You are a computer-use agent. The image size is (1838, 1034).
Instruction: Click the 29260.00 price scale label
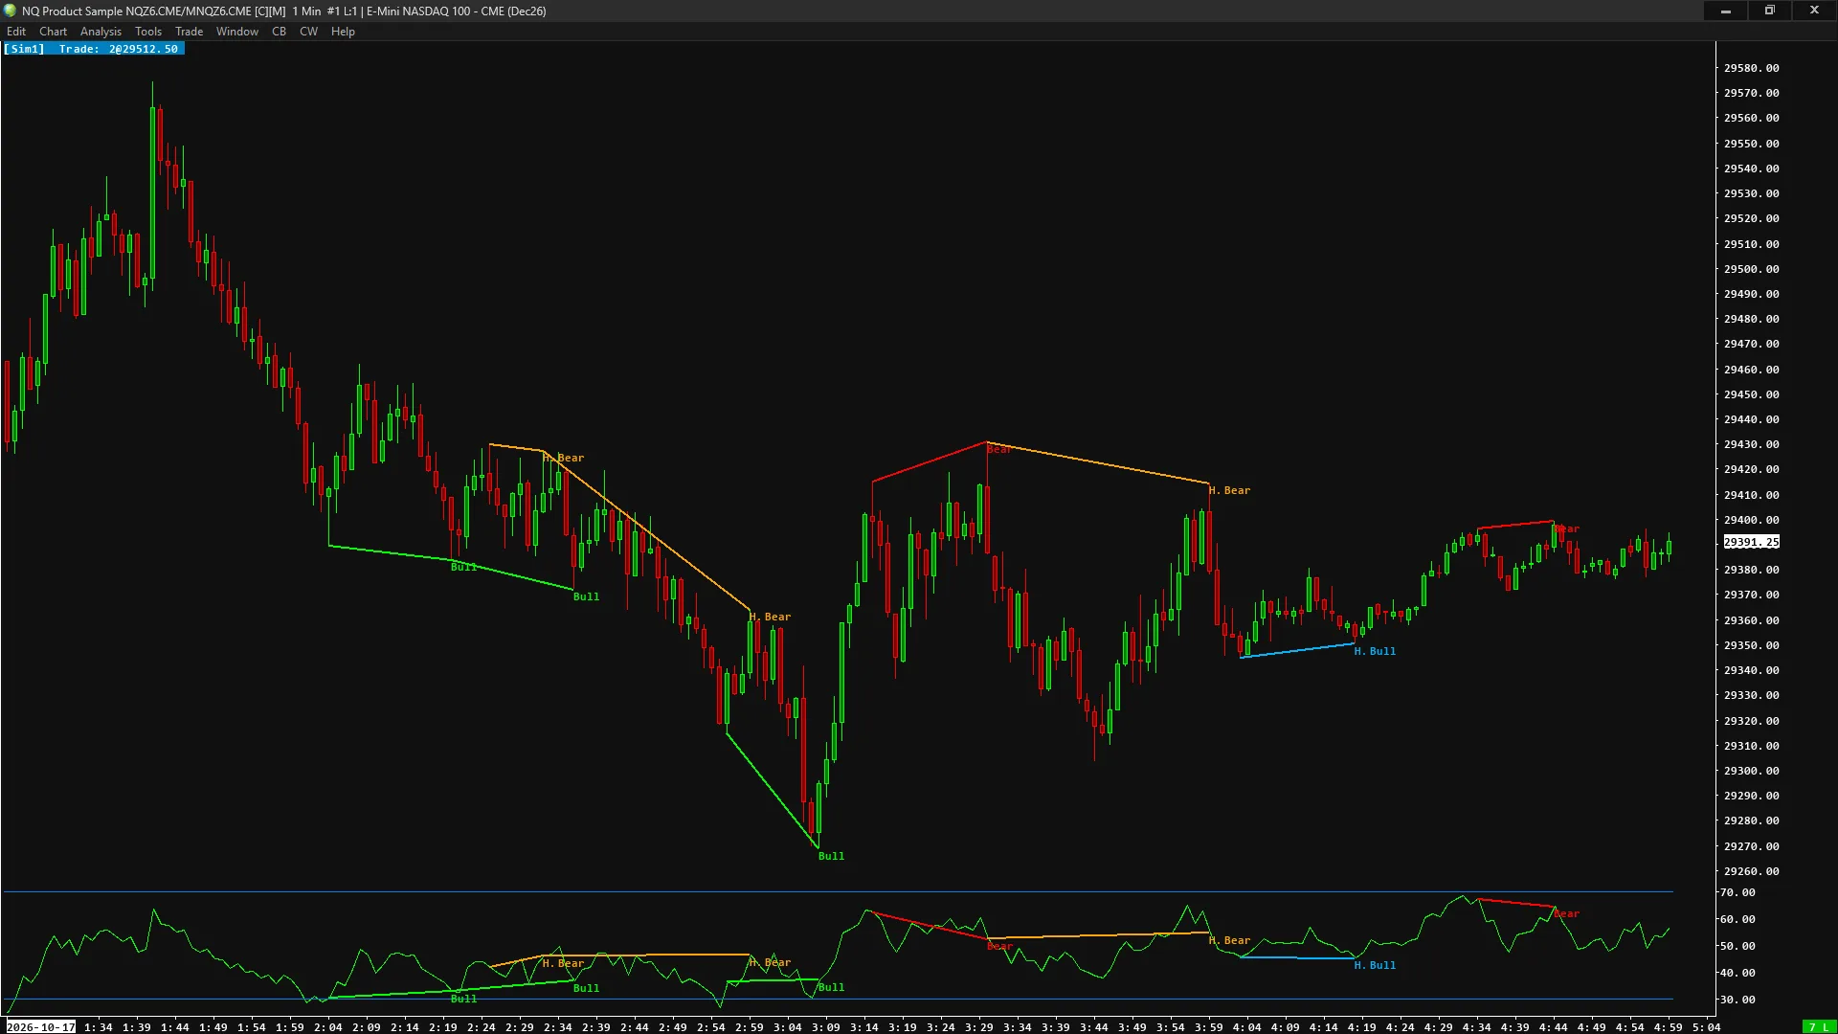pyautogui.click(x=1751, y=871)
